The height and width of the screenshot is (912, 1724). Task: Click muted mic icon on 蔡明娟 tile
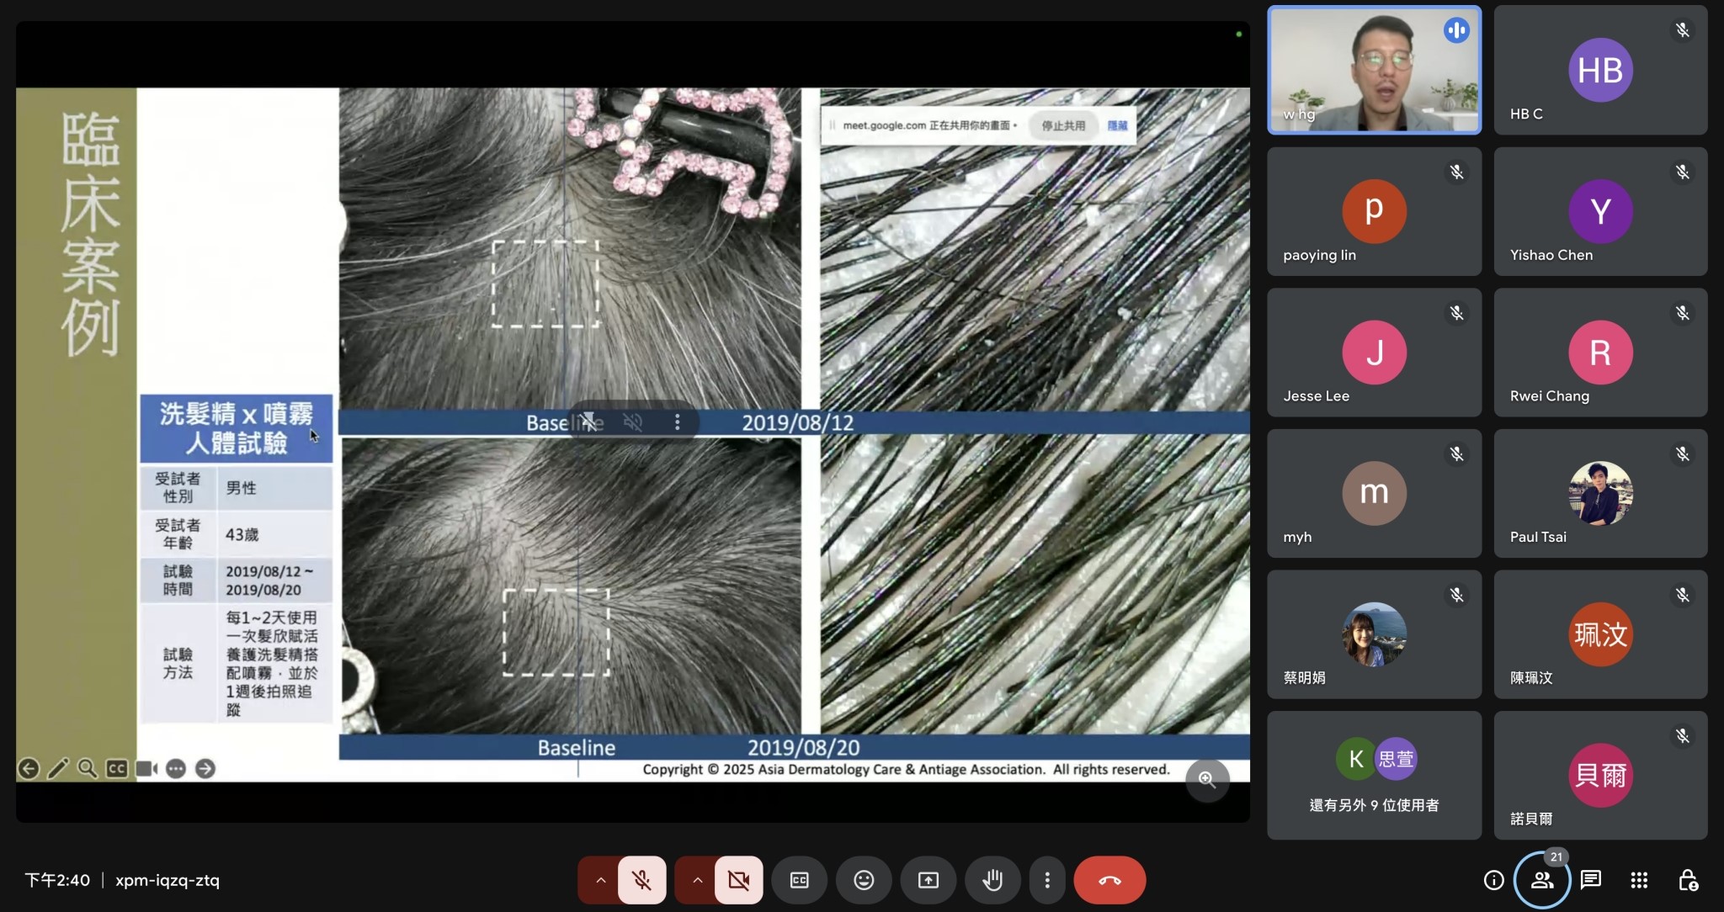1456,595
